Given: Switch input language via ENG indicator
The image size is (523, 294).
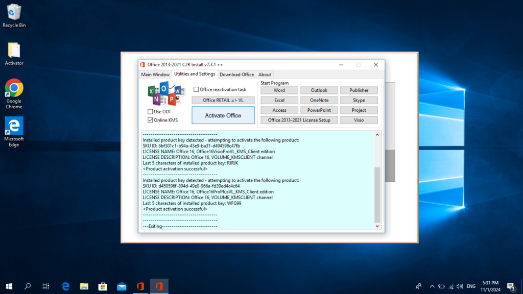Looking at the screenshot, I should pos(471,286).
